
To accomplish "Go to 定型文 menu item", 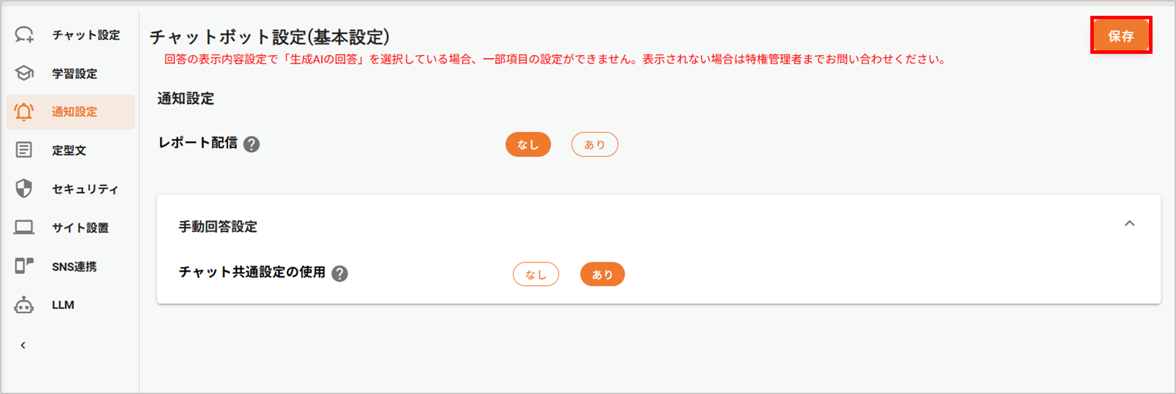I will tap(69, 150).
